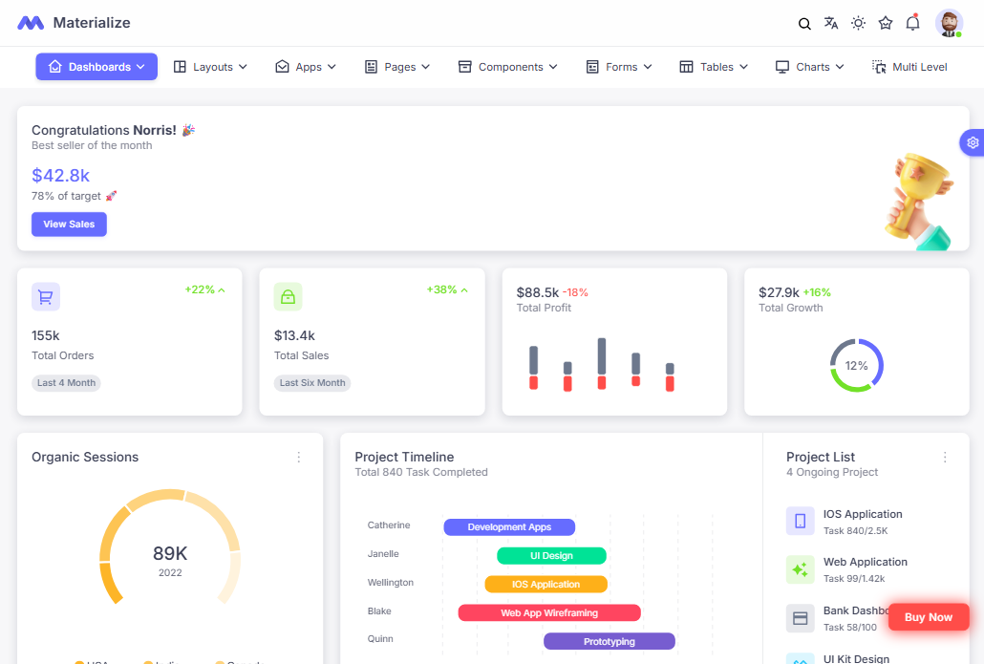The height and width of the screenshot is (664, 984).
Task: Click the Last Six Month badge
Action: [x=312, y=383]
